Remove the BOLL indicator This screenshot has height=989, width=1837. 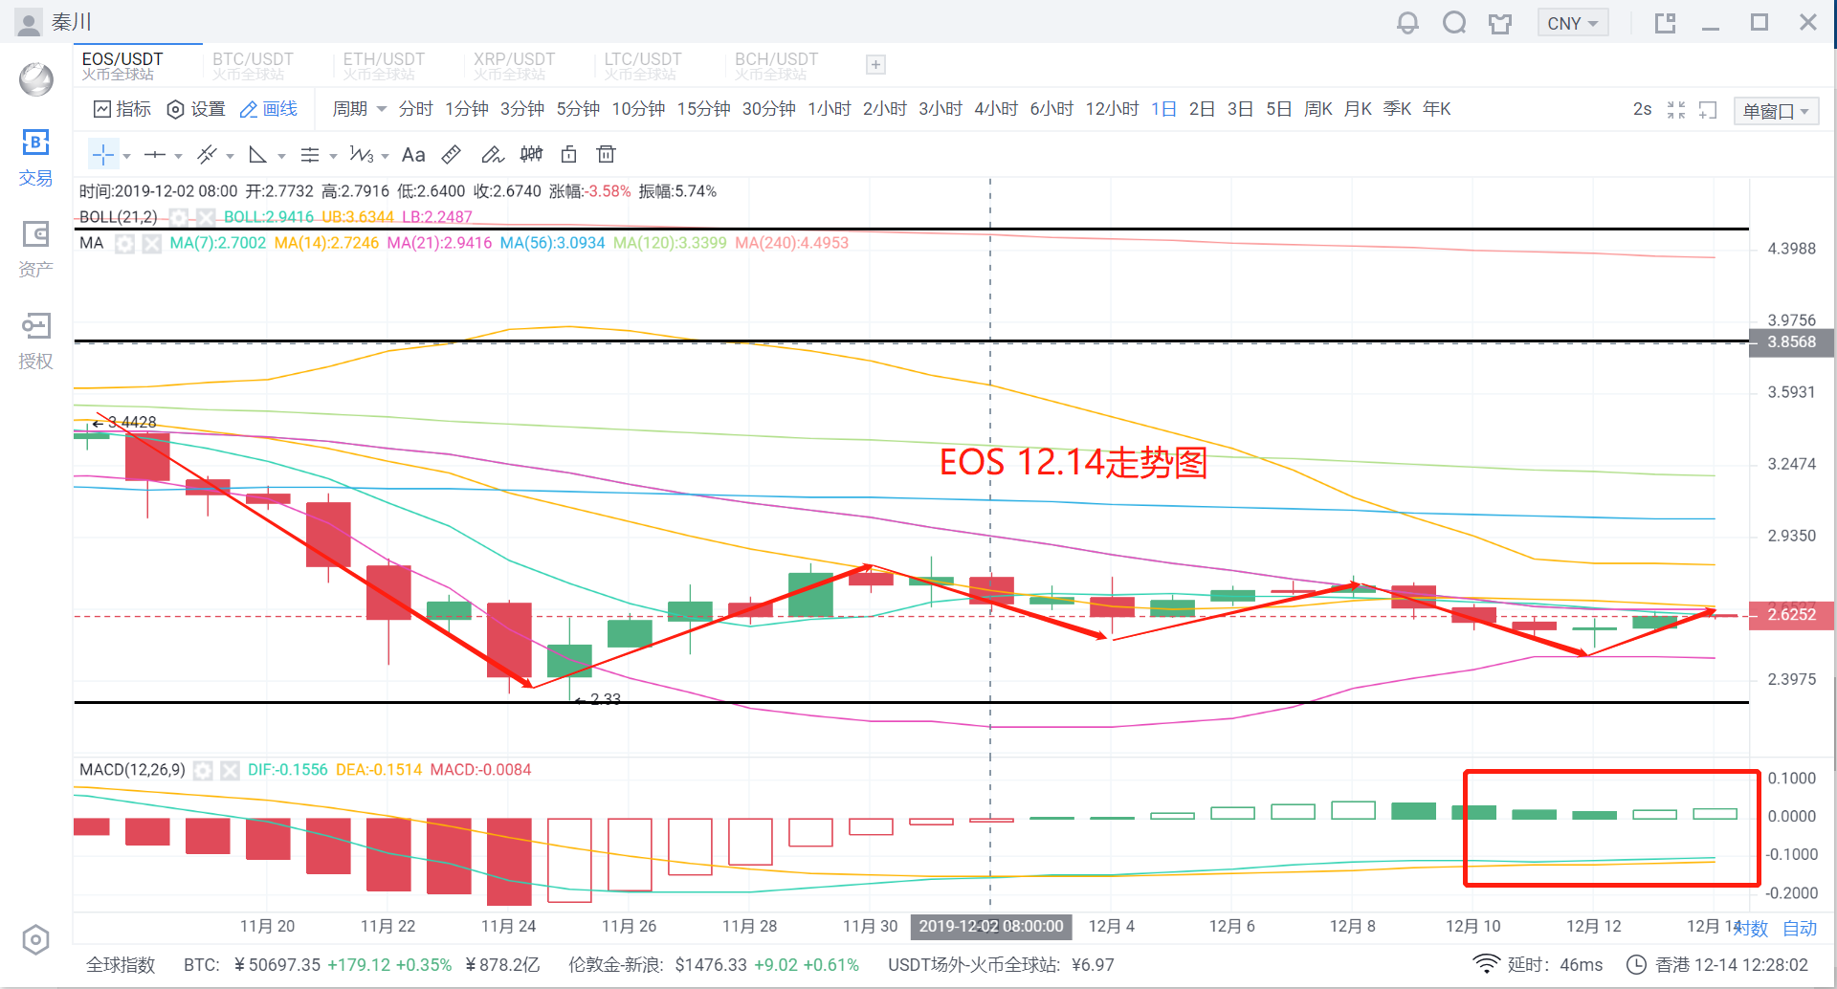[205, 217]
